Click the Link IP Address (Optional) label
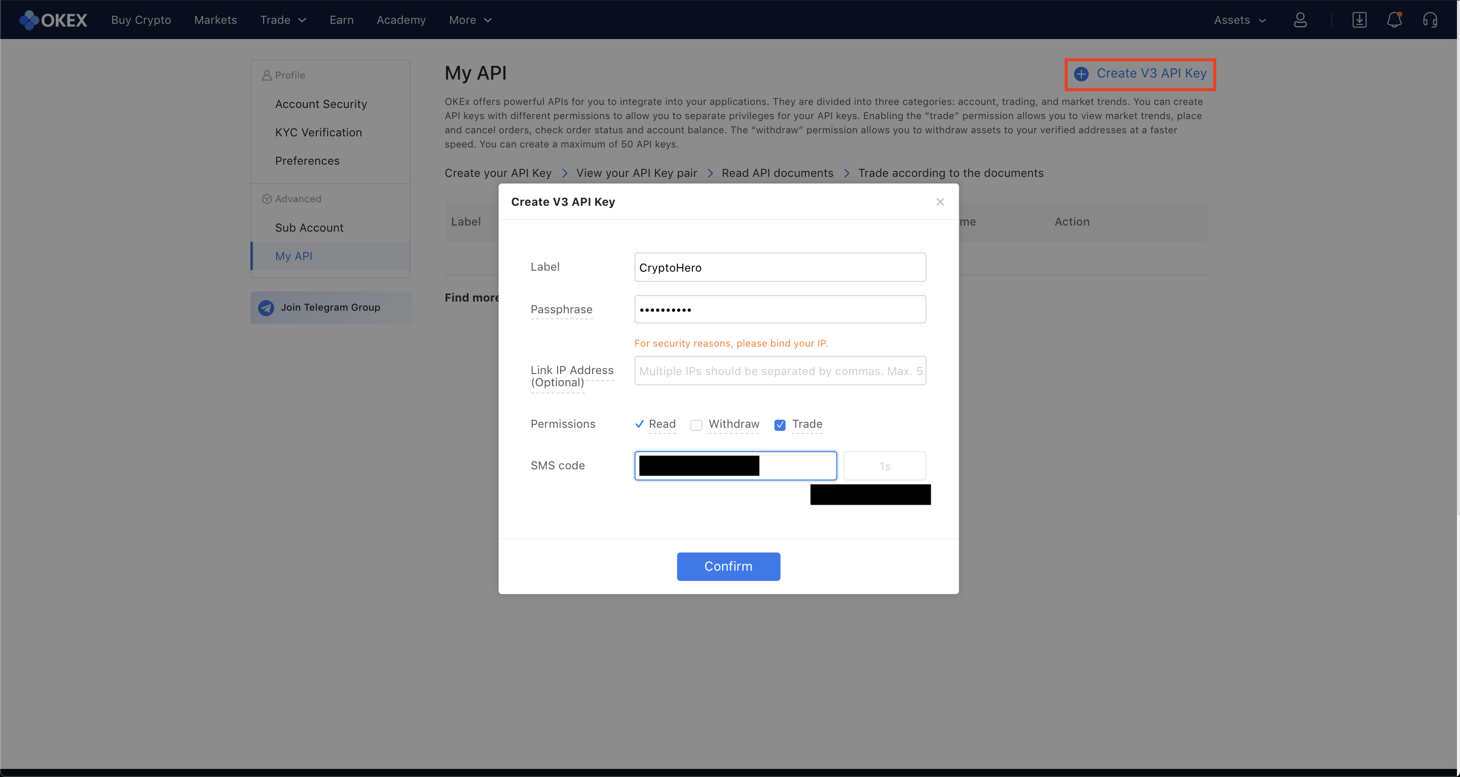The height and width of the screenshot is (777, 1460). click(x=572, y=376)
